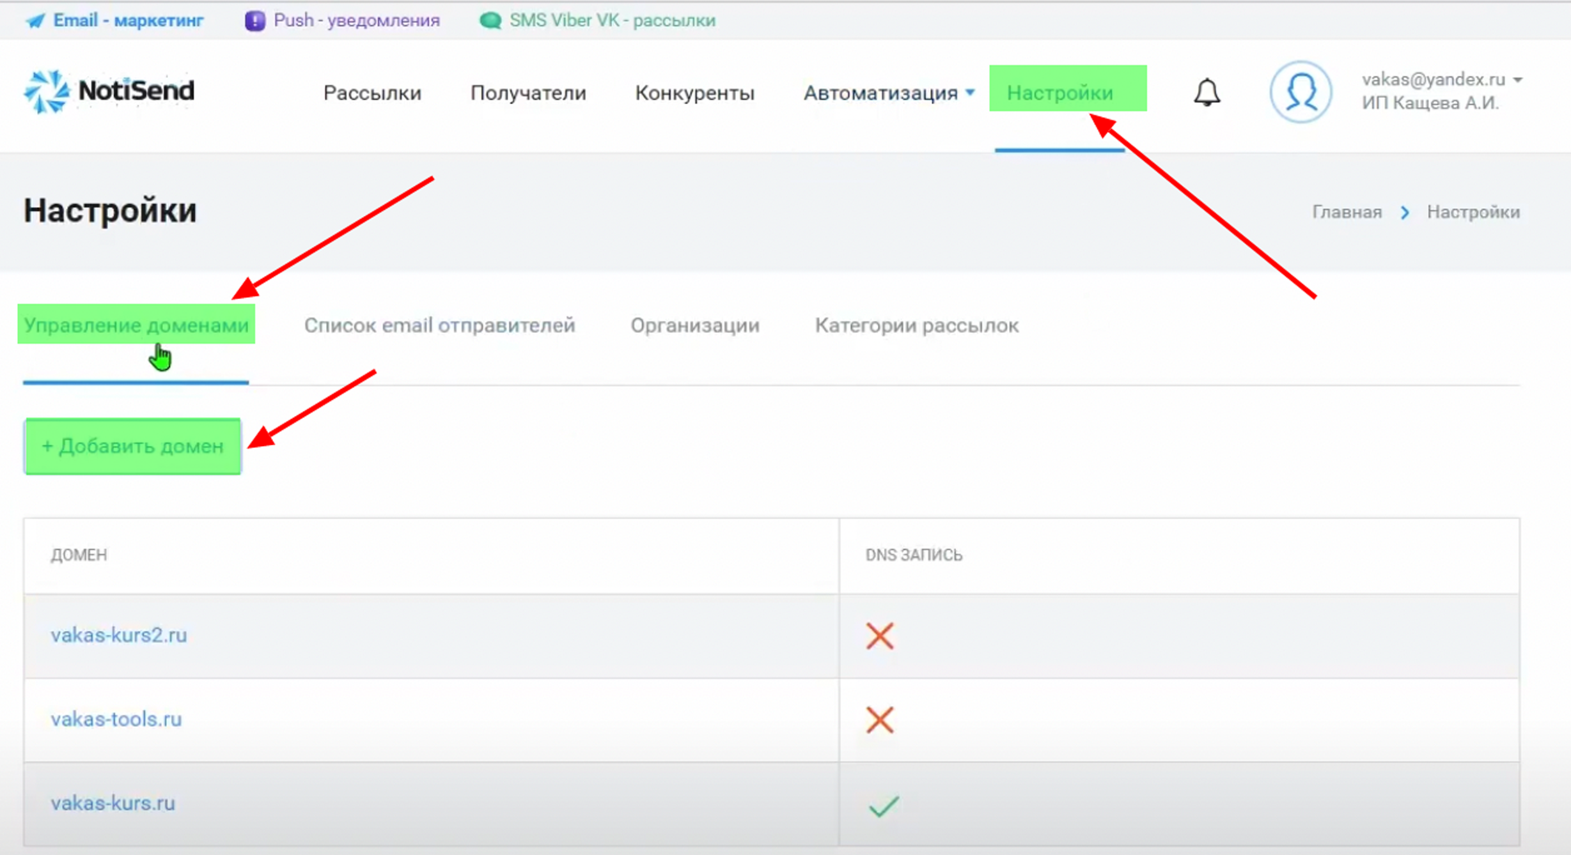
Task: Click the Email-marketing paper plane icon
Action: point(36,20)
